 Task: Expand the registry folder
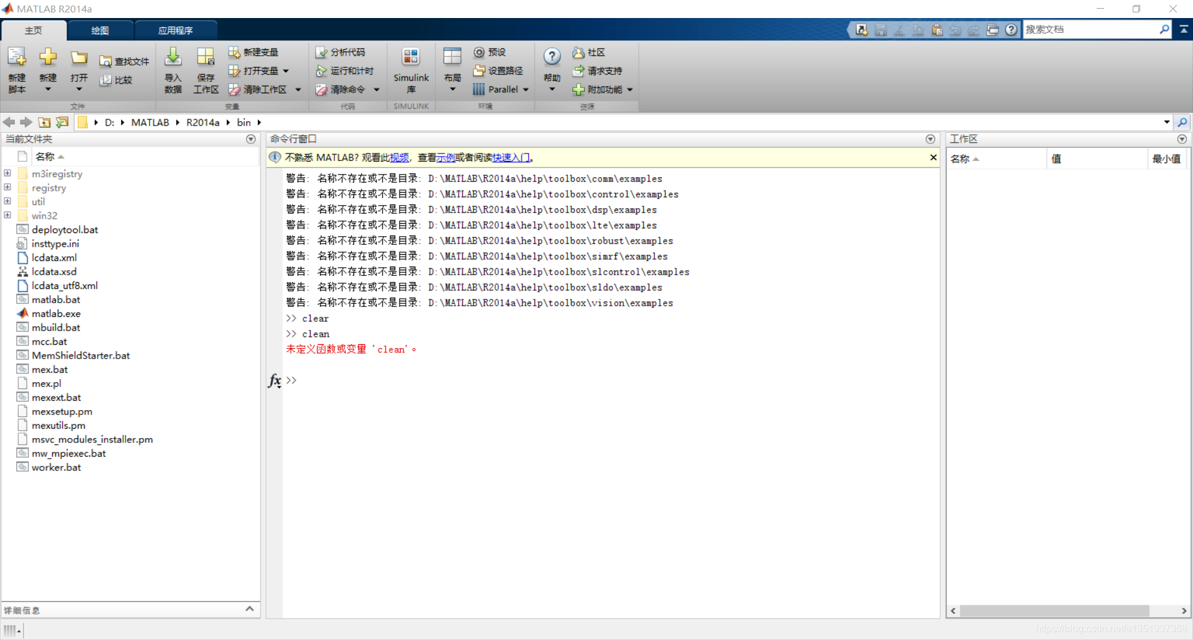pos(7,187)
